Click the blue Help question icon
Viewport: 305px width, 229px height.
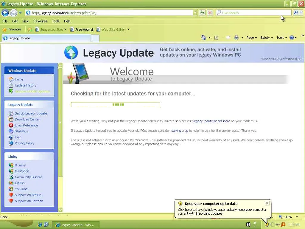[292, 38]
